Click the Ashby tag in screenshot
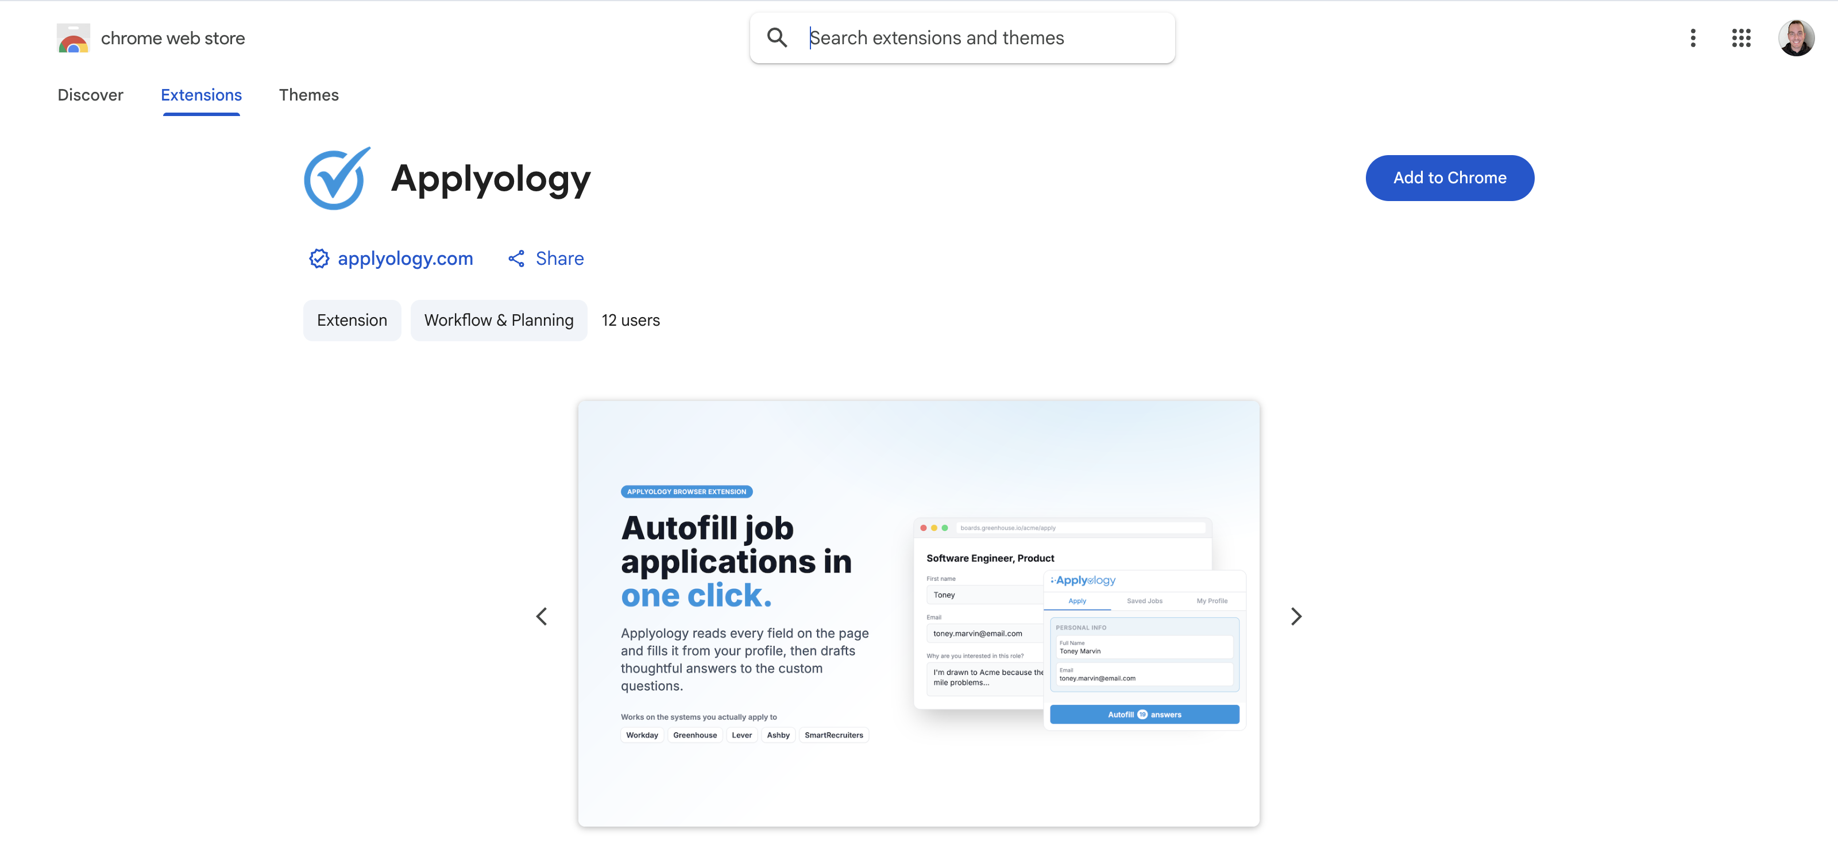This screenshot has height=864, width=1838. point(778,735)
